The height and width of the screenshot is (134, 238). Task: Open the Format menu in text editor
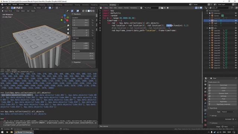point(126,8)
